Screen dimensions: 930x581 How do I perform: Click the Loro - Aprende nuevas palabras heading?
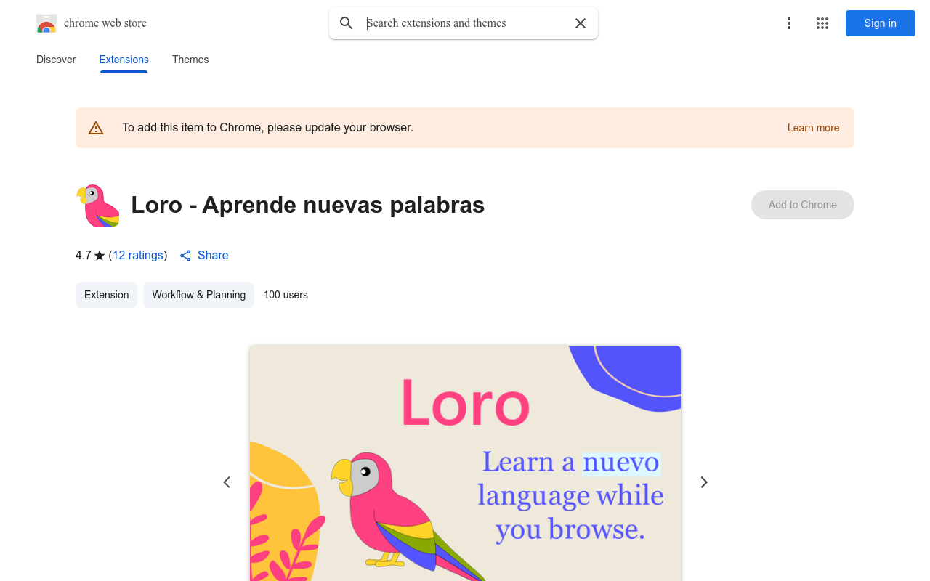[x=308, y=205]
